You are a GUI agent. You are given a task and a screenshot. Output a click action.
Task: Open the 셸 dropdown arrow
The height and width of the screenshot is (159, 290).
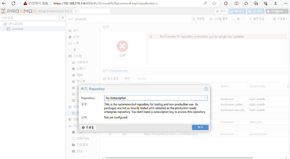click(243, 19)
